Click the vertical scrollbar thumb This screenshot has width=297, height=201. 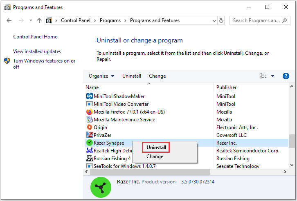292,141
